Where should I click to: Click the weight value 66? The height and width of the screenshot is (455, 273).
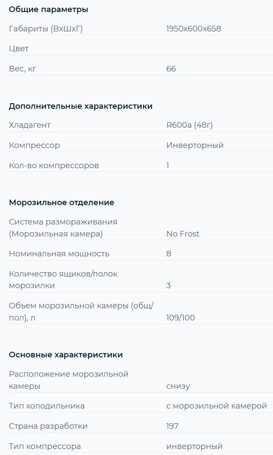pyautogui.click(x=171, y=69)
